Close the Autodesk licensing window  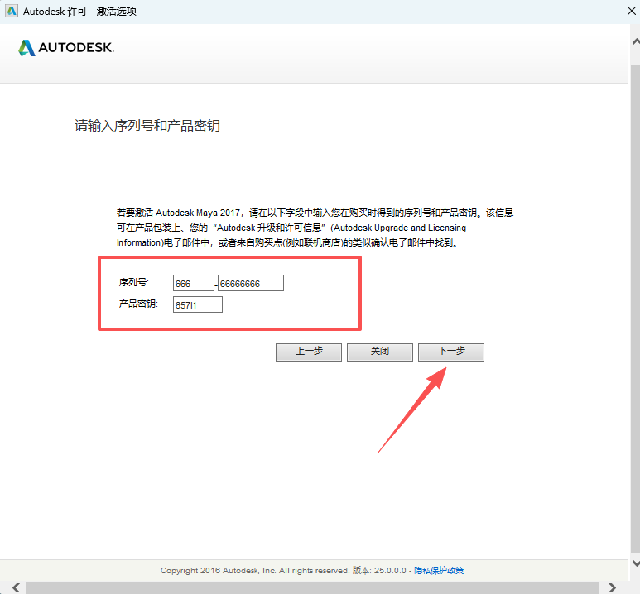pos(631,11)
